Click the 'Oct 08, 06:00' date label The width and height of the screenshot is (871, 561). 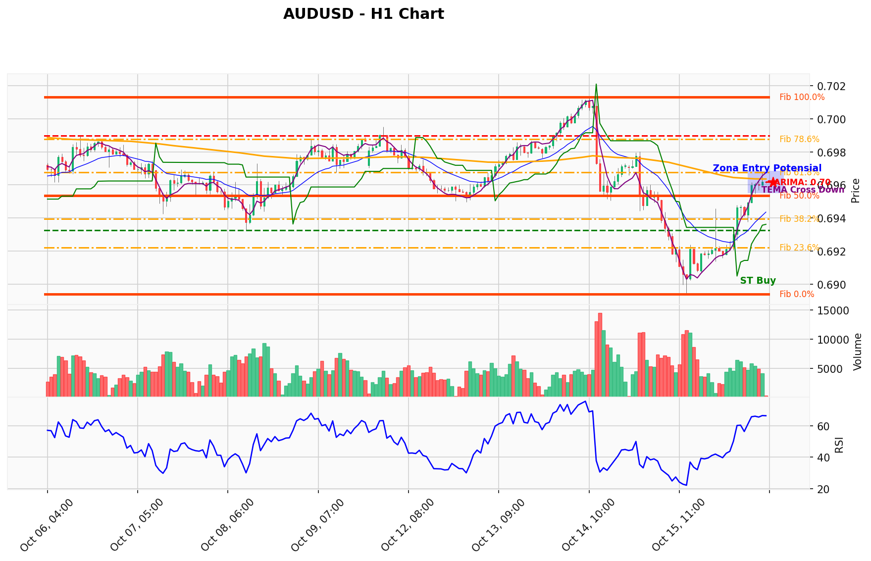click(x=228, y=525)
